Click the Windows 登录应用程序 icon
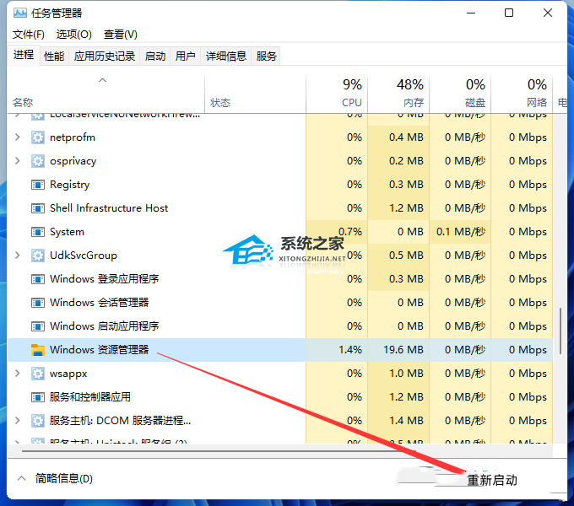This screenshot has height=506, width=574. point(38,279)
